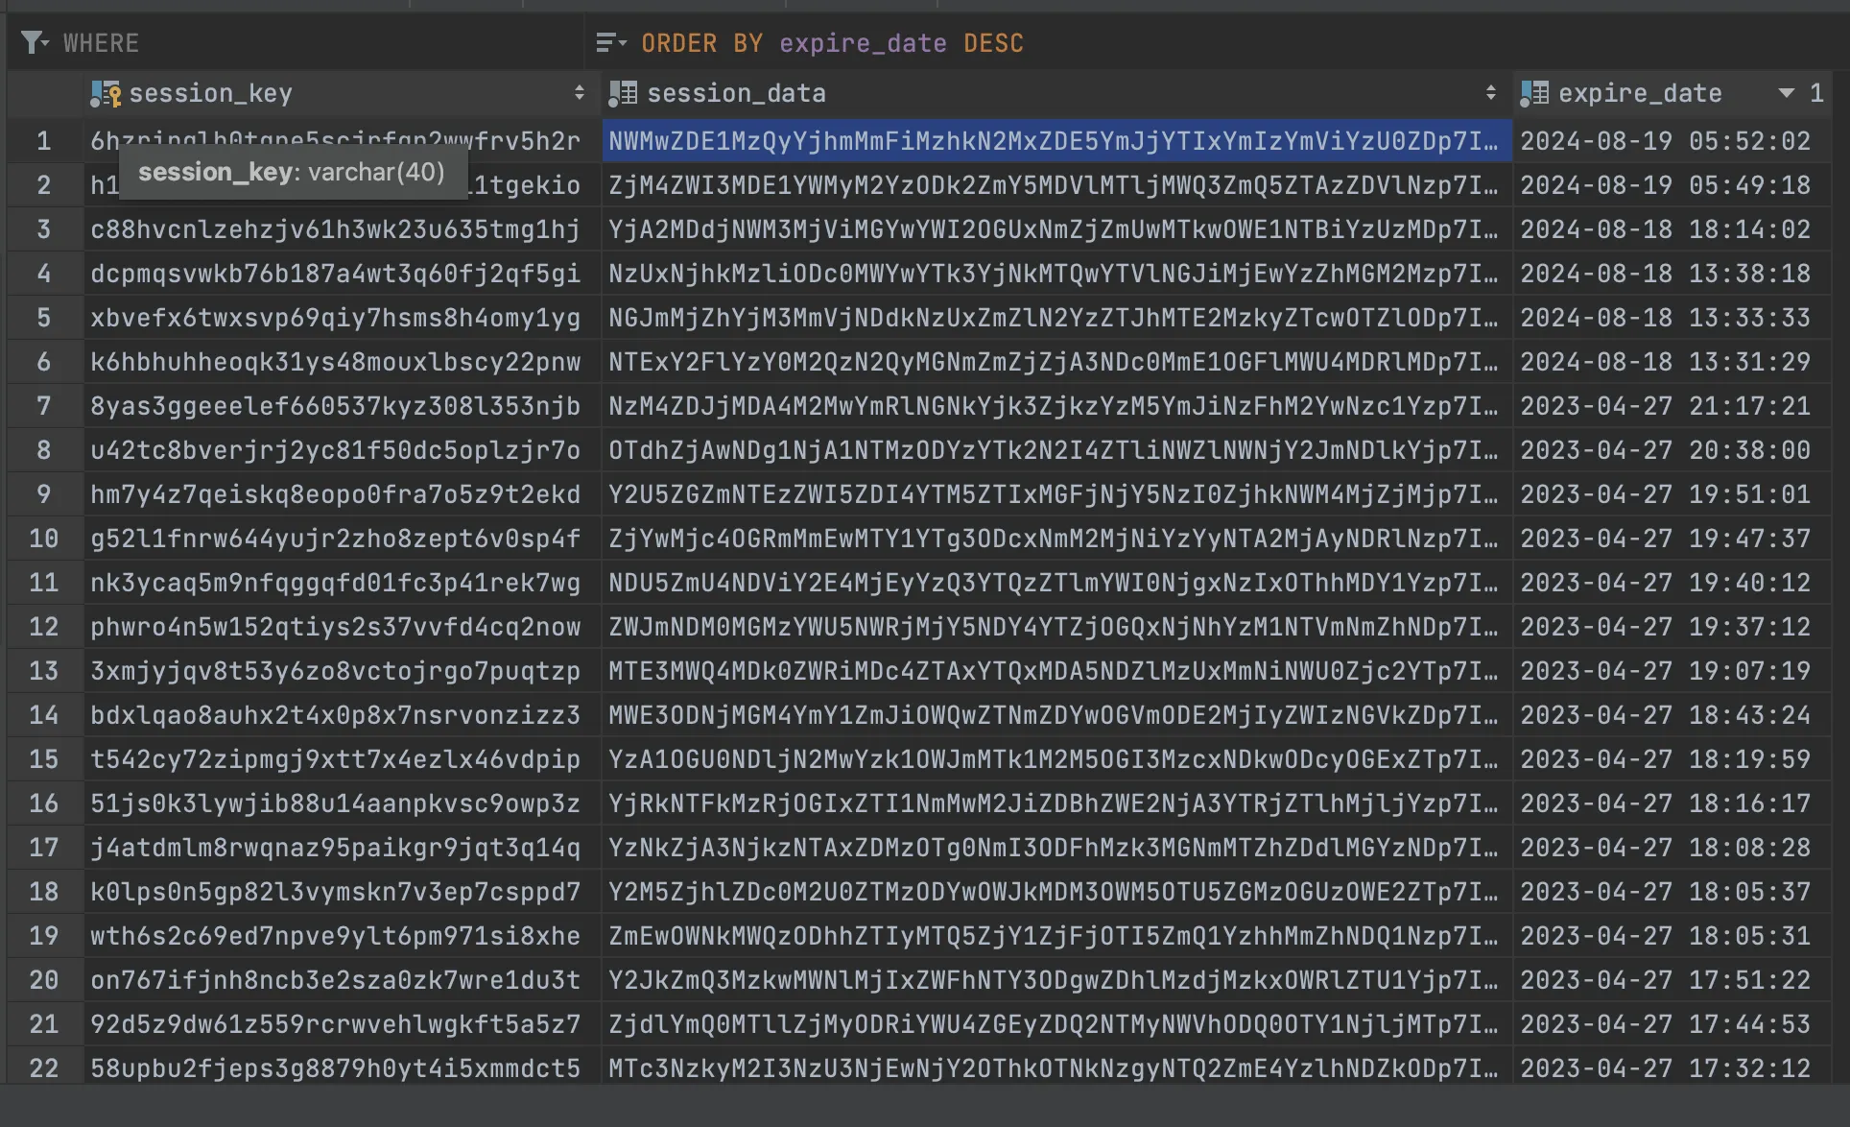Toggle sort arrows on session_key column
The height and width of the screenshot is (1127, 1850).
coord(579,93)
